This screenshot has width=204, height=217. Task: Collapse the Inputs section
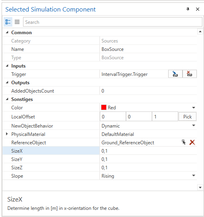click(7, 66)
